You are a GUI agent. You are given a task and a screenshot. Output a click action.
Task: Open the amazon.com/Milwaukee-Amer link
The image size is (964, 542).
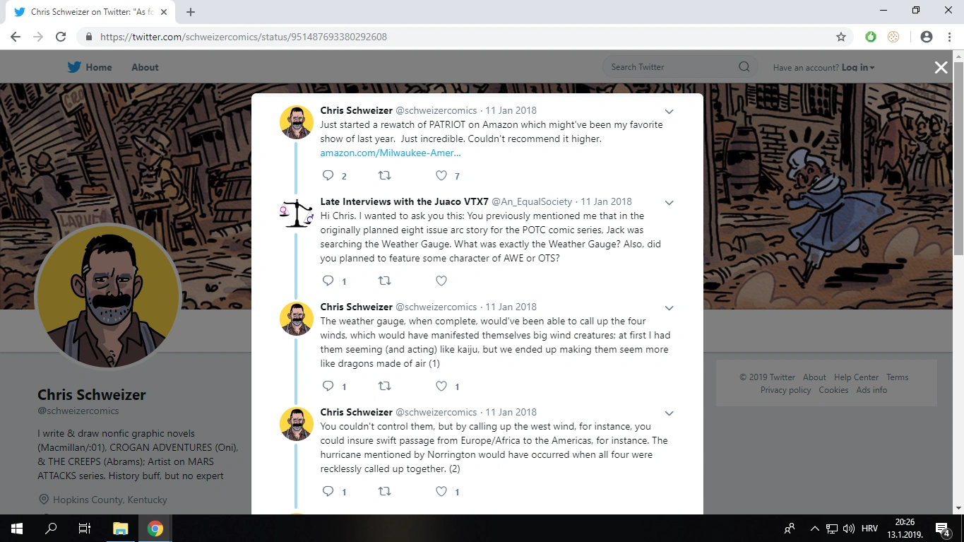coord(390,153)
